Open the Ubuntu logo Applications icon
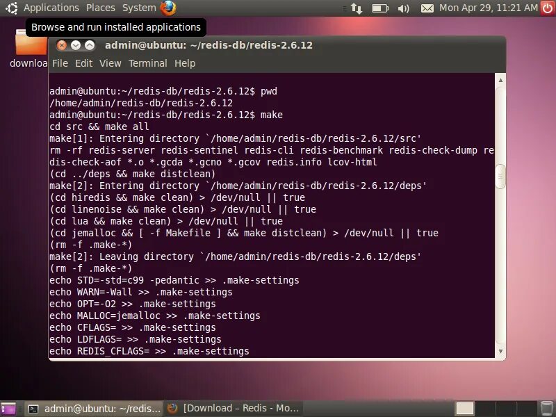 click(11, 8)
